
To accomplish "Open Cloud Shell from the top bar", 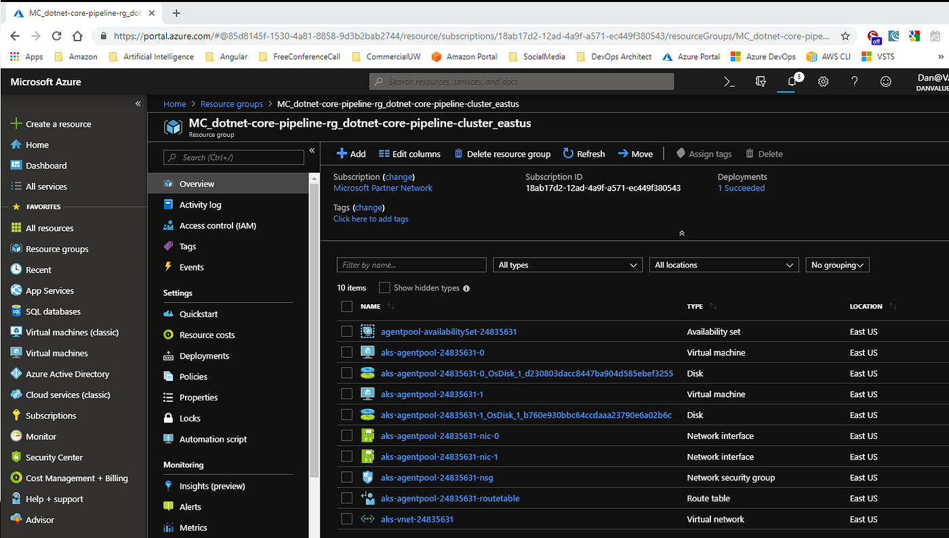I will (729, 81).
